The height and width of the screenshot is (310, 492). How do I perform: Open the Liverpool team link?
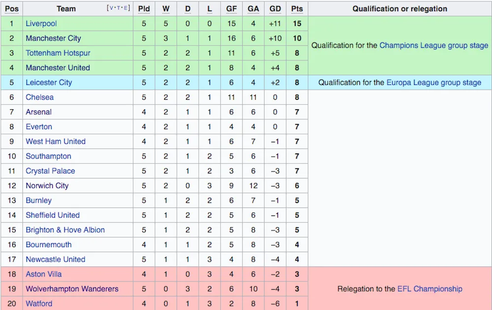click(x=41, y=24)
